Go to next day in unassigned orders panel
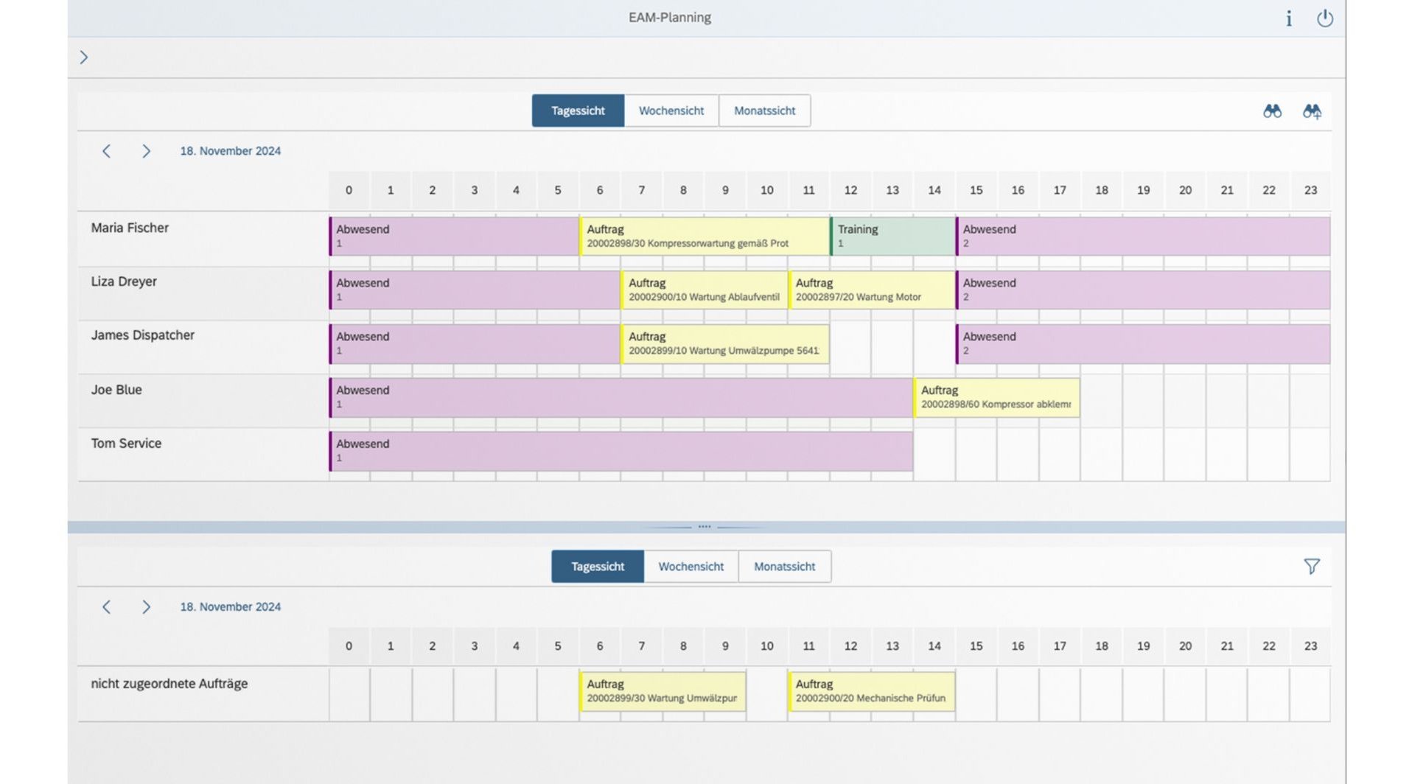The image size is (1412, 784). [146, 607]
